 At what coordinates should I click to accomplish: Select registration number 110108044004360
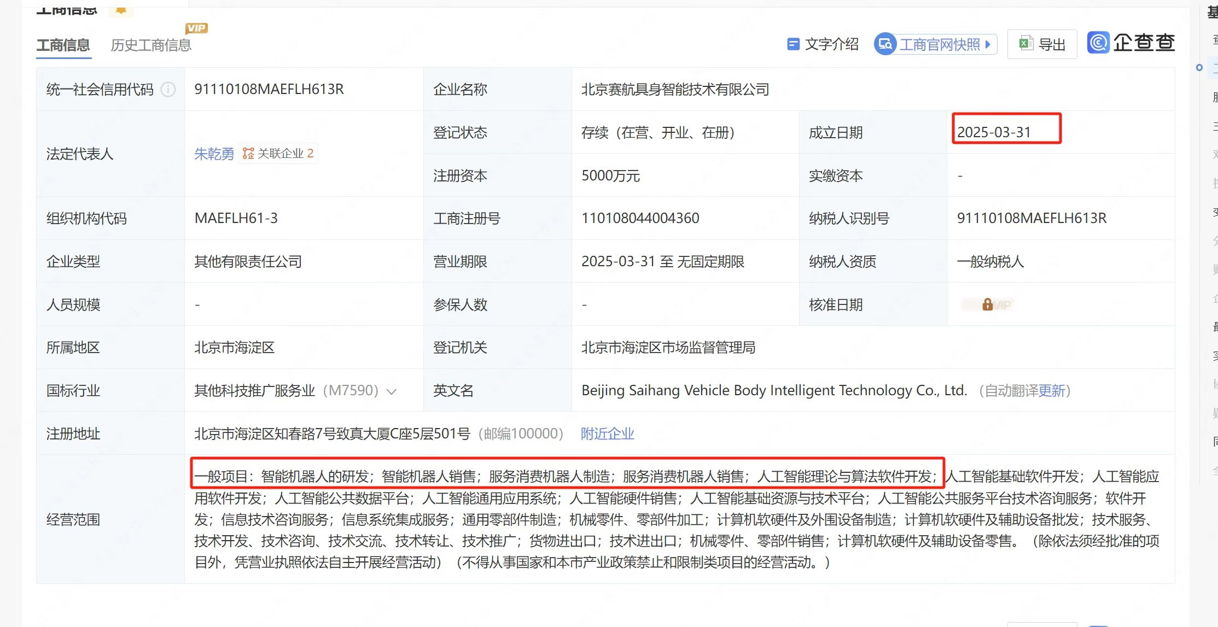tap(640, 218)
